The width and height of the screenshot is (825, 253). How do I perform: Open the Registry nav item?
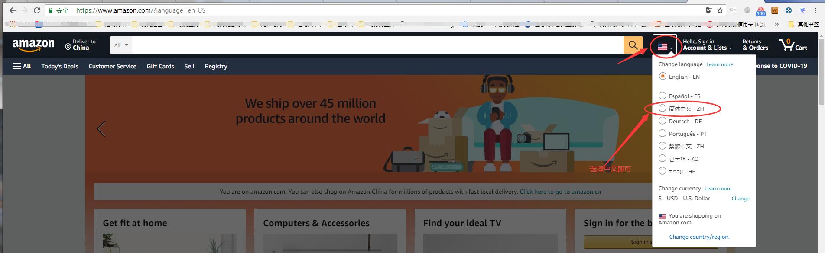pyautogui.click(x=216, y=66)
